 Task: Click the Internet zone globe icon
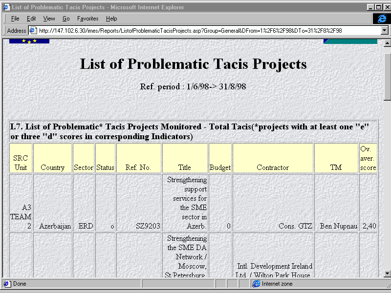click(x=256, y=284)
